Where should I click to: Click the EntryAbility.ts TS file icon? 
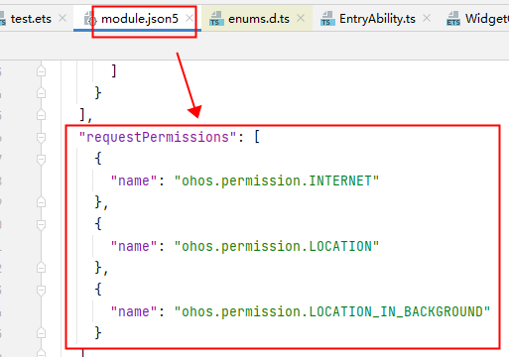click(327, 19)
